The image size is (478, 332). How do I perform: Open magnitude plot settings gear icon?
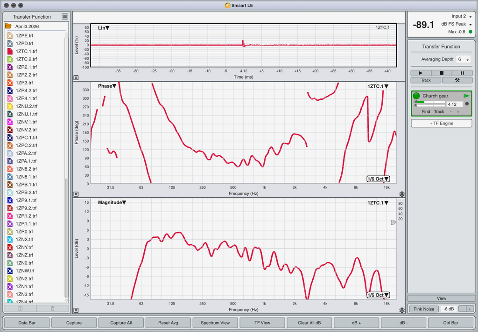coord(402,310)
